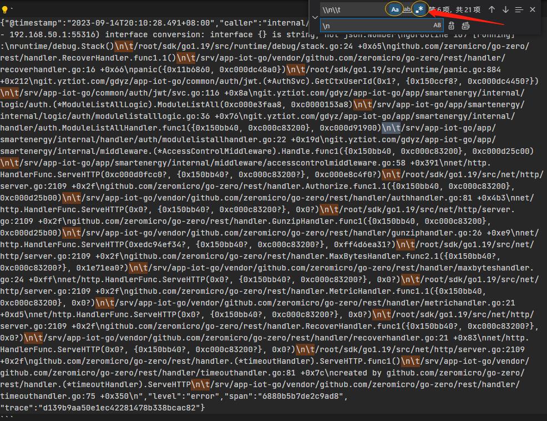
Task: Close the search widget with the X icon
Action: tap(532, 9)
